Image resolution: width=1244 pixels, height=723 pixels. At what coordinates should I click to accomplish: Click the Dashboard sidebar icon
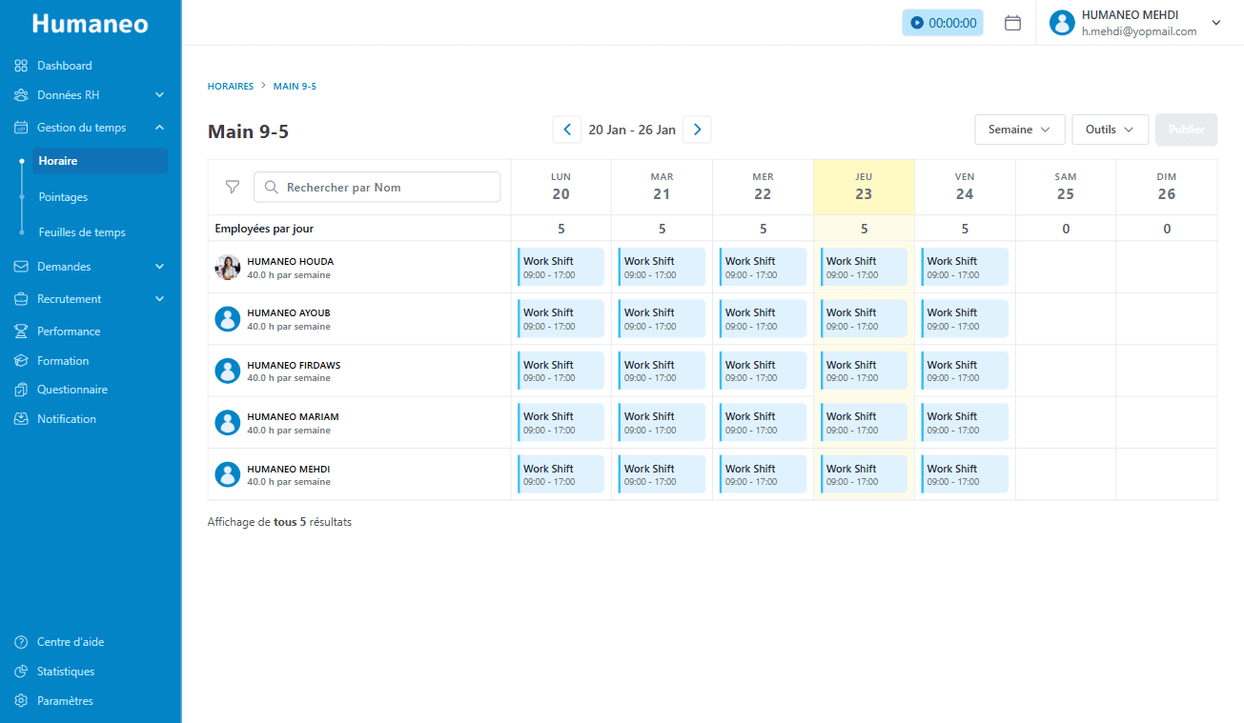tap(21, 66)
